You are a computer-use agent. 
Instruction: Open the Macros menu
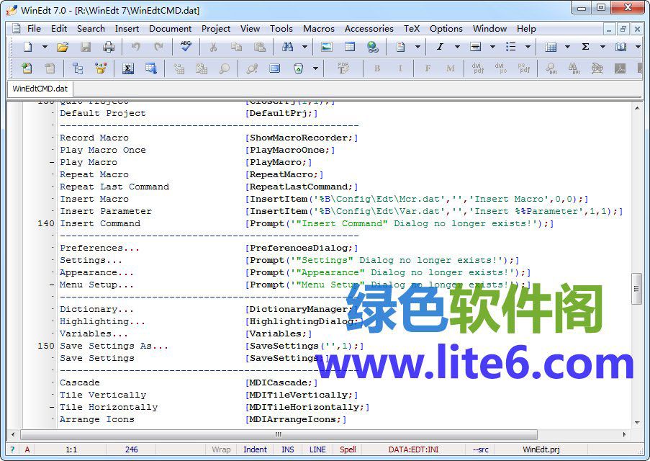coord(319,29)
